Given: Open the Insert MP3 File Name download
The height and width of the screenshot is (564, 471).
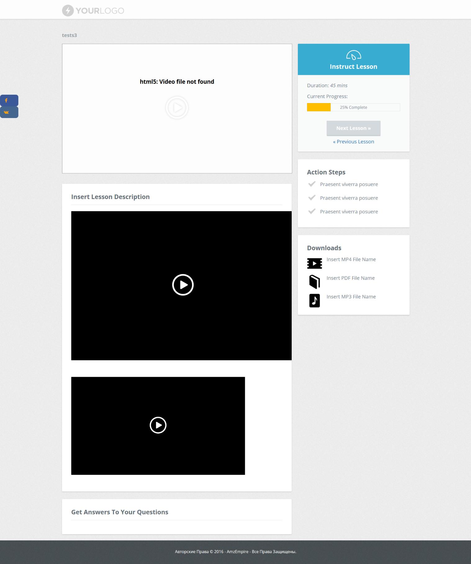Looking at the screenshot, I should (351, 297).
